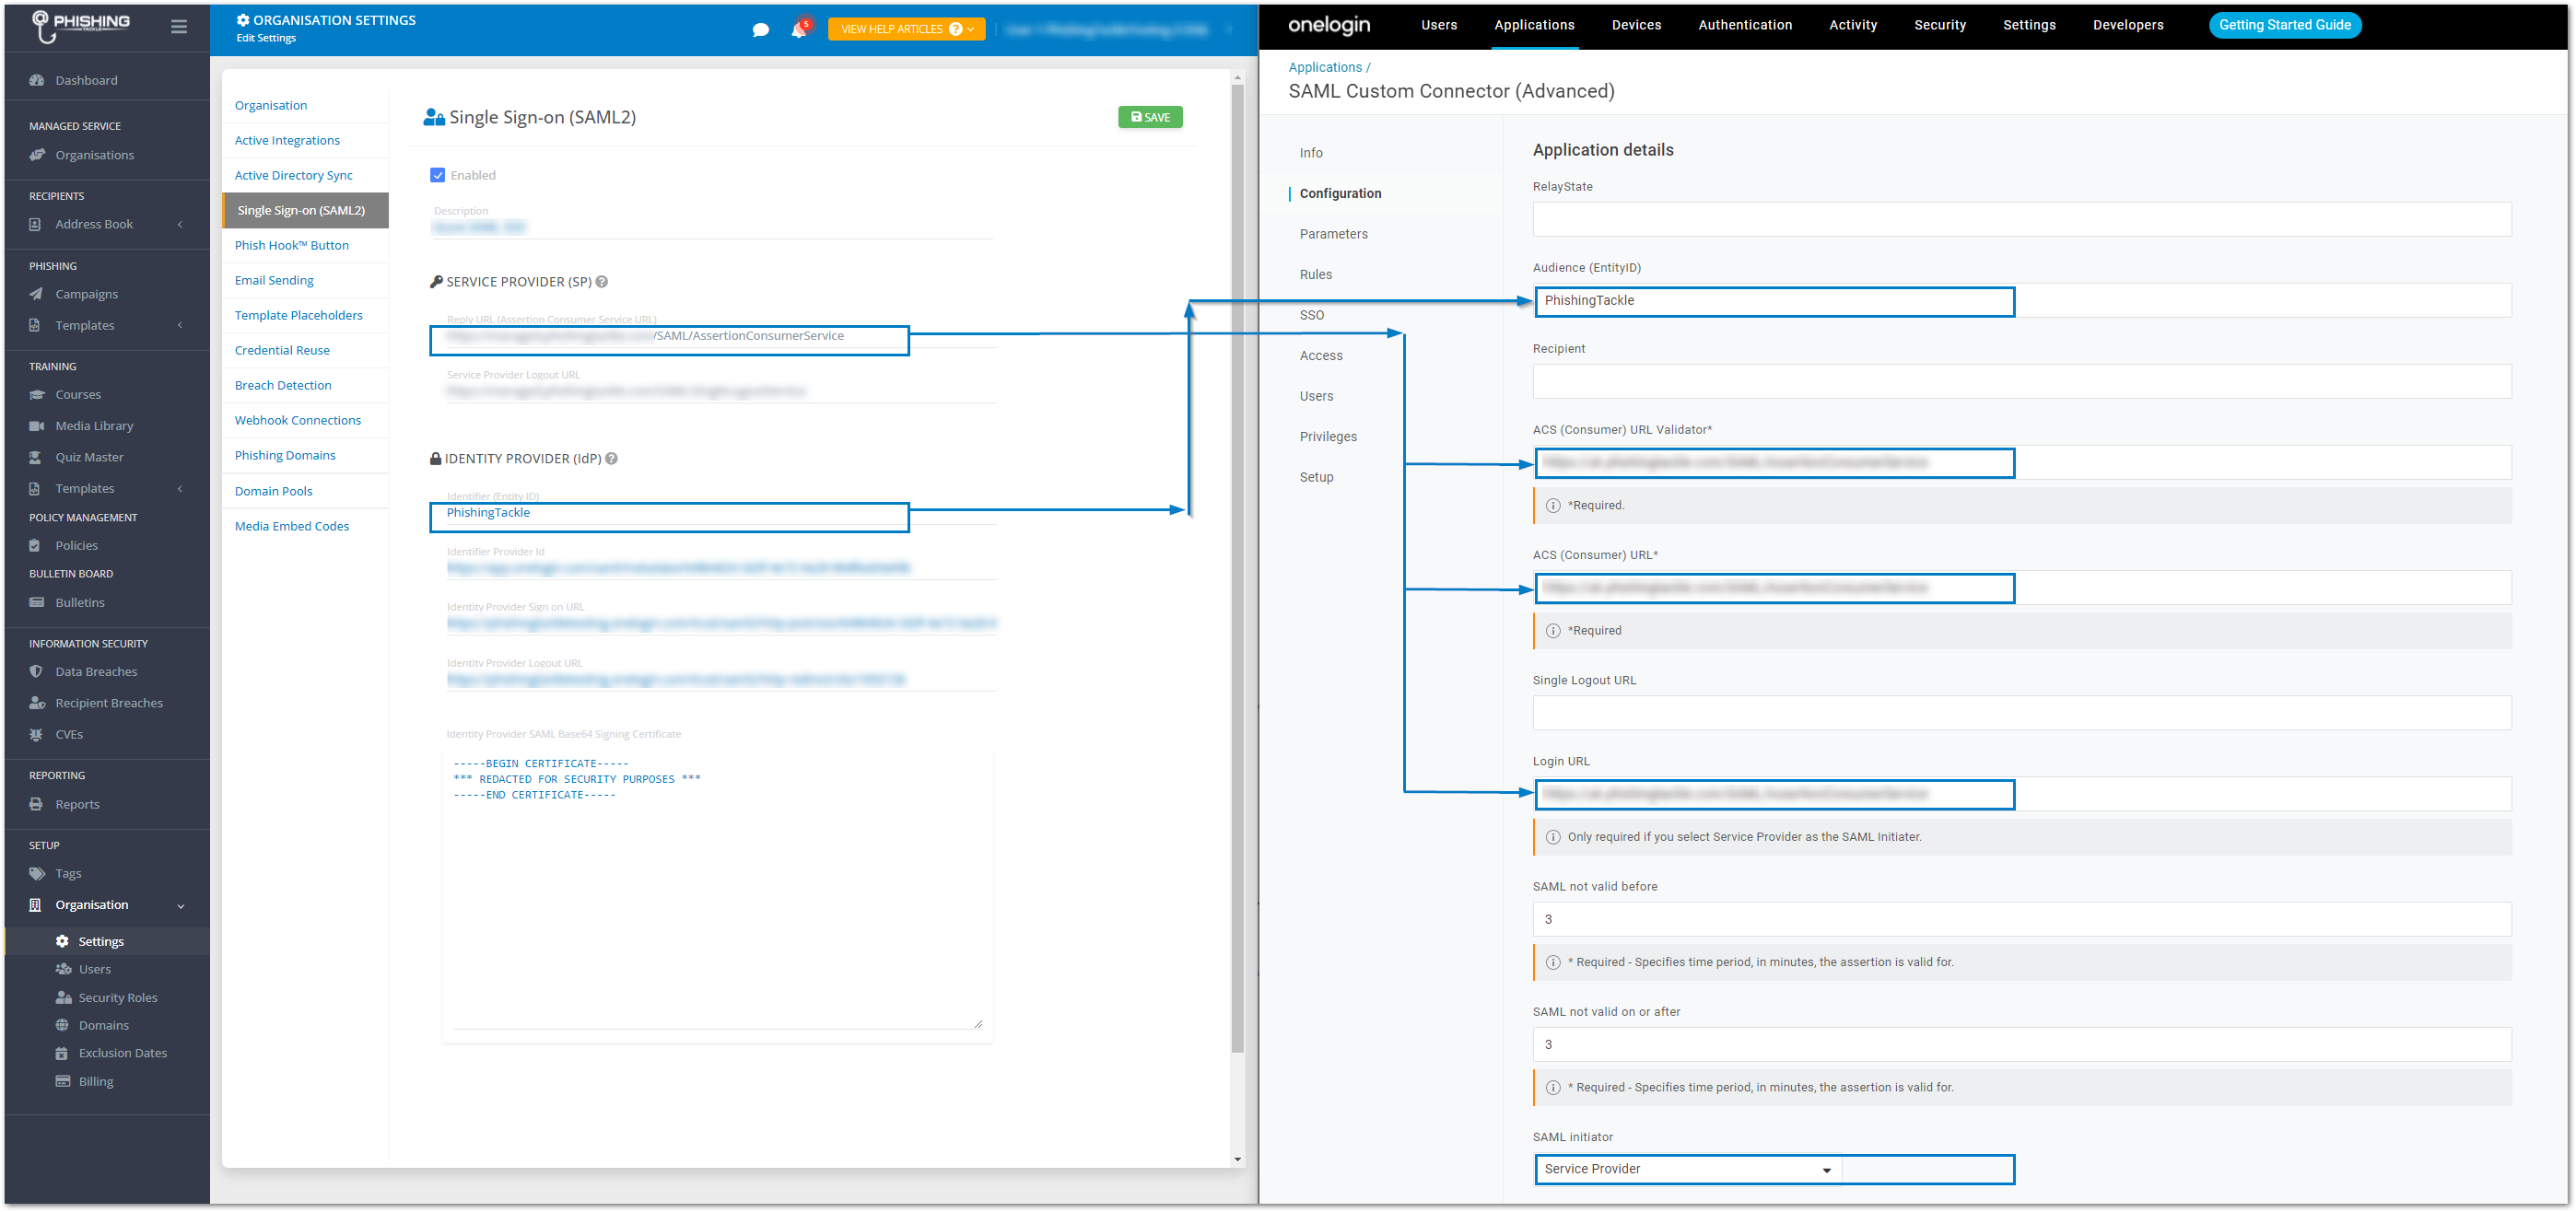This screenshot has height=1212, width=2576.
Task: Click the onelogin logo
Action: coord(1328,25)
